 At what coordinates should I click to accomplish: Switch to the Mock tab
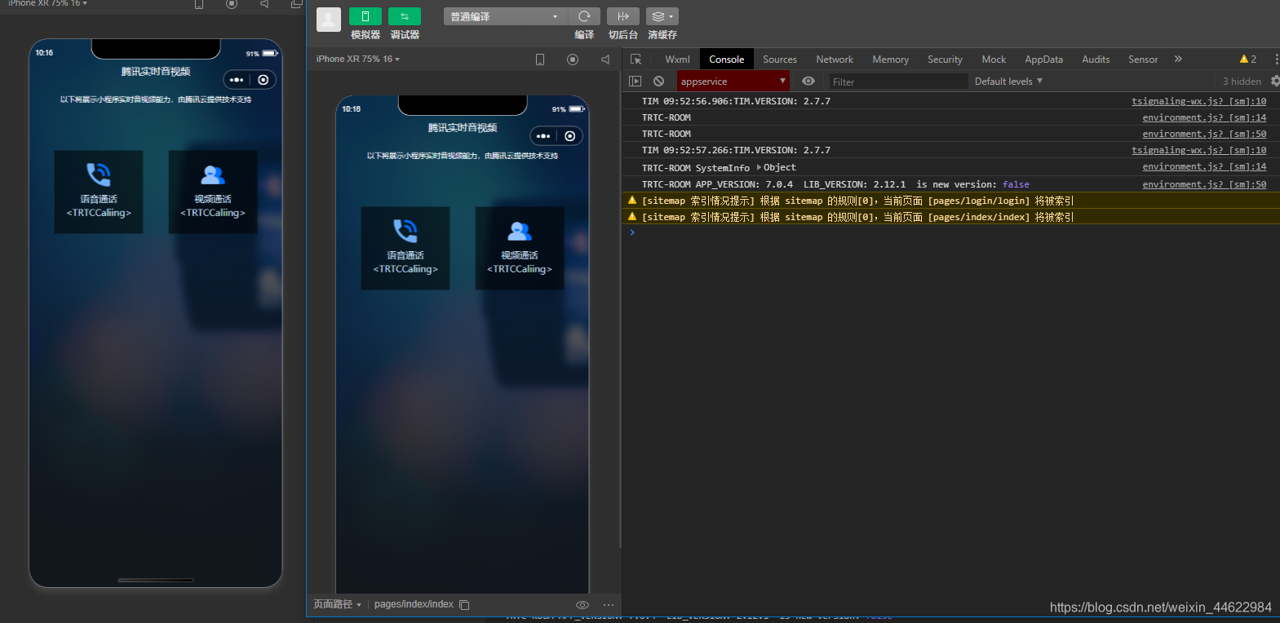coord(994,60)
